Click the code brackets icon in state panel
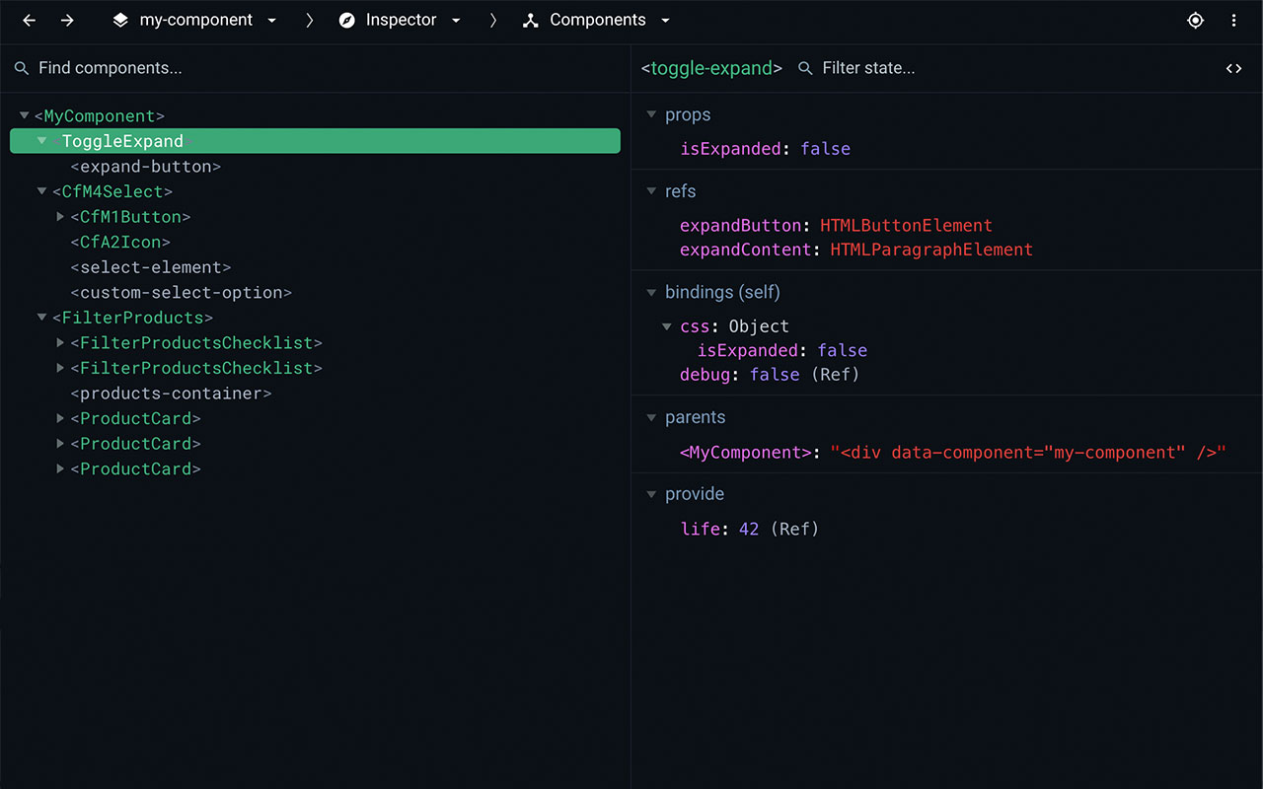This screenshot has width=1263, height=789. (1233, 68)
